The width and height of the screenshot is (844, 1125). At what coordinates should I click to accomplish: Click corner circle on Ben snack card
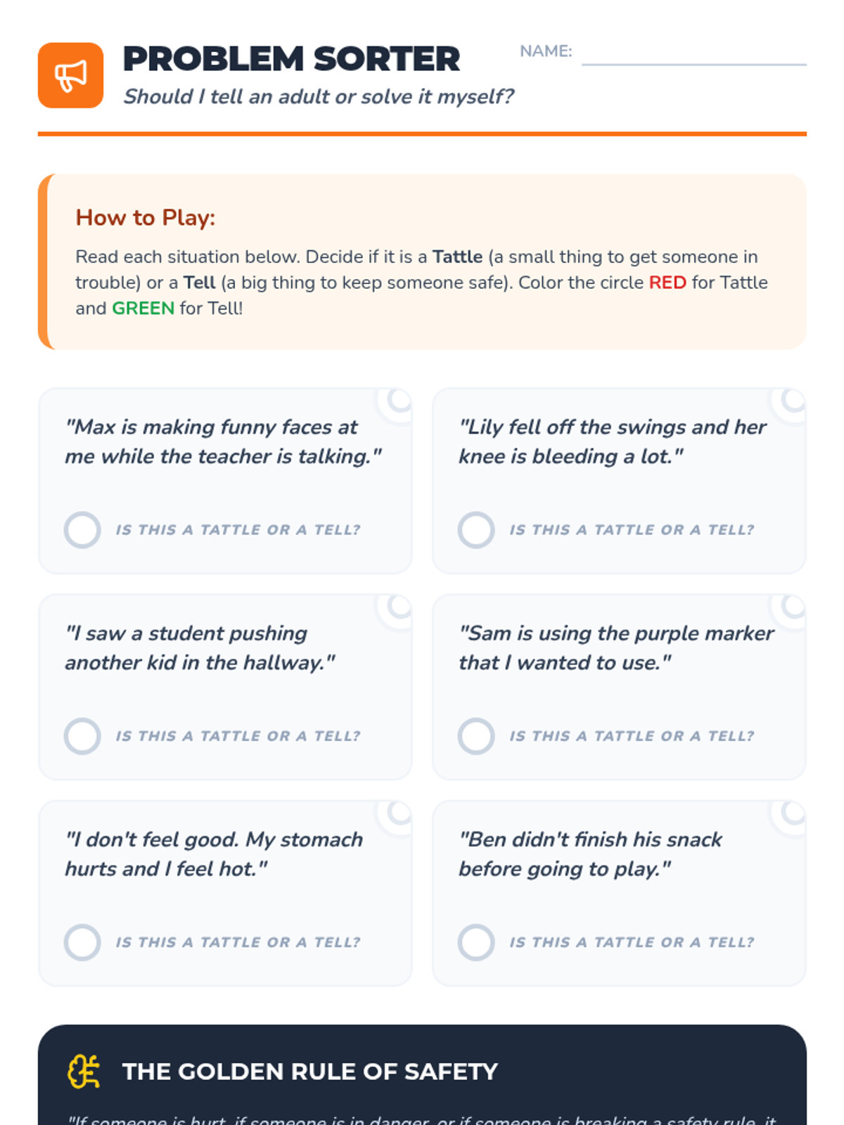[793, 812]
